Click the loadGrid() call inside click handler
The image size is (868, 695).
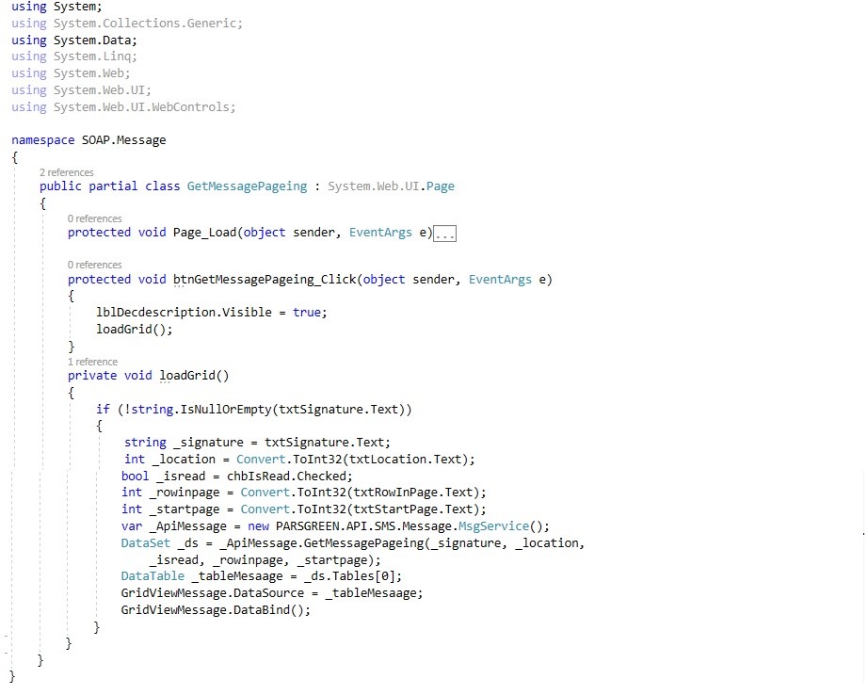(134, 330)
